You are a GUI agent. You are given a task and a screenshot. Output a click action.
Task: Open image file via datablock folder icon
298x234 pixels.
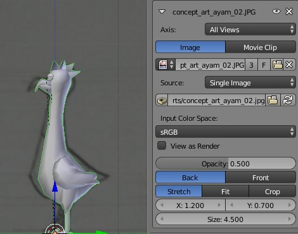click(277, 65)
